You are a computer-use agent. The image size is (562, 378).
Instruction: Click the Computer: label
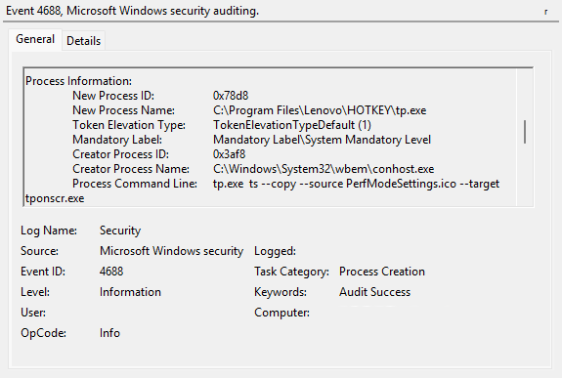(x=281, y=313)
